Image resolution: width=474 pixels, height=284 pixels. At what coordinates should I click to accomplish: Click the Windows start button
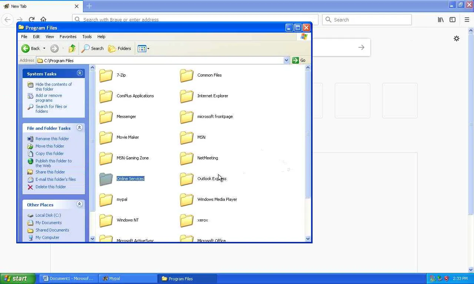point(18,278)
